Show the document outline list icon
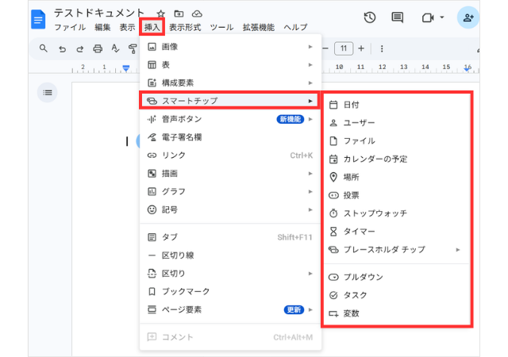The height and width of the screenshot is (357, 508). pyautogui.click(x=48, y=93)
